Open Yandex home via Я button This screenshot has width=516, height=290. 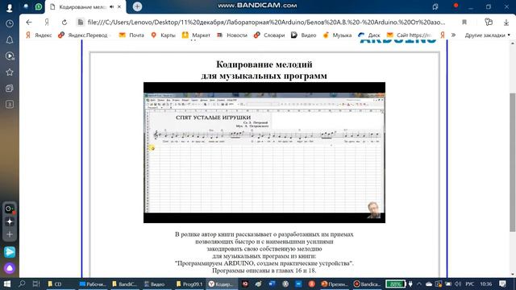[47, 23]
